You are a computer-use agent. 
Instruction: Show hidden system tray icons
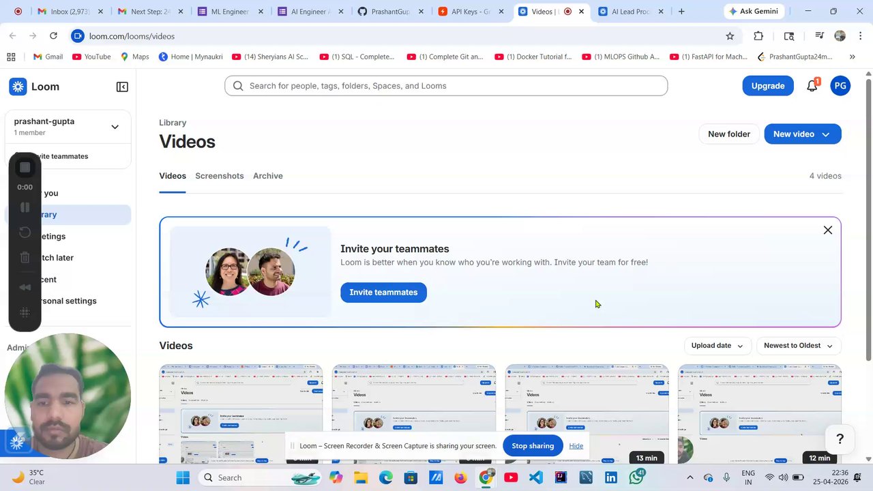tap(690, 478)
